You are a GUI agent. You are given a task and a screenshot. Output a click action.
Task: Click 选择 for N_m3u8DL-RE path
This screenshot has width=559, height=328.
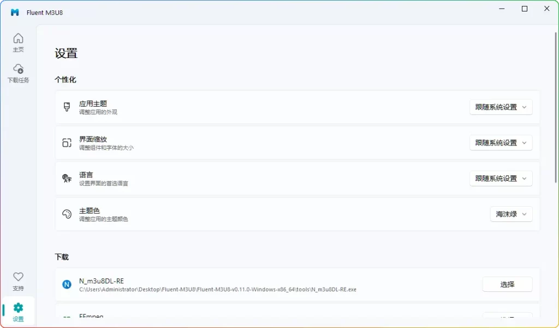tap(507, 284)
